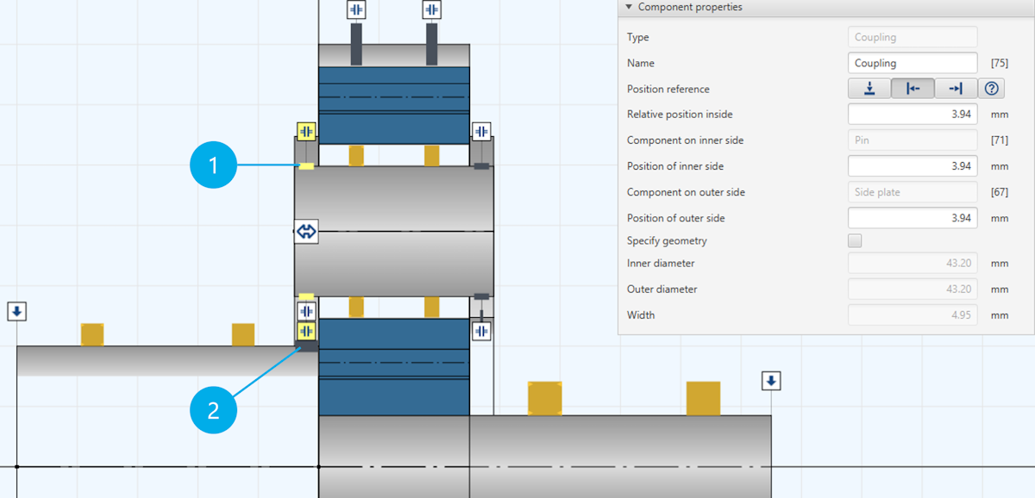1035x498 pixels.
Task: Click the down-arrow marker on the left shaft
Action: coord(17,311)
